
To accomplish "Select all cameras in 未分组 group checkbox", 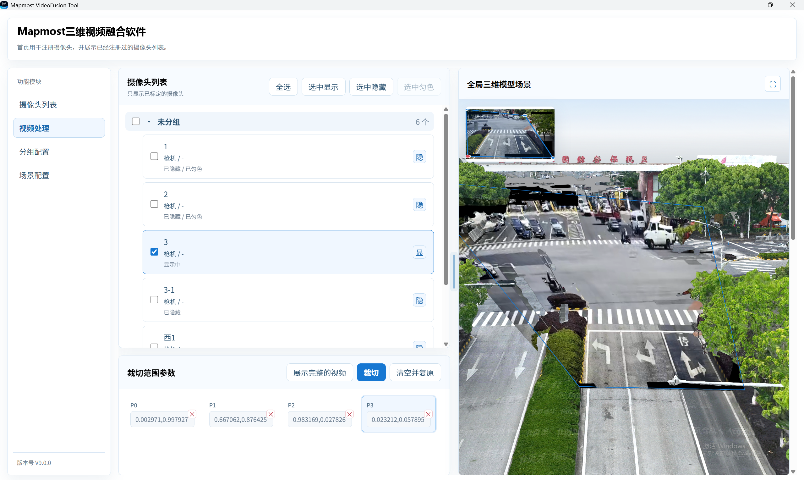I will click(x=136, y=121).
